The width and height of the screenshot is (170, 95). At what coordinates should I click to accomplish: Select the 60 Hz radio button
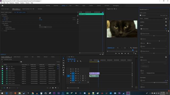tap(148, 43)
